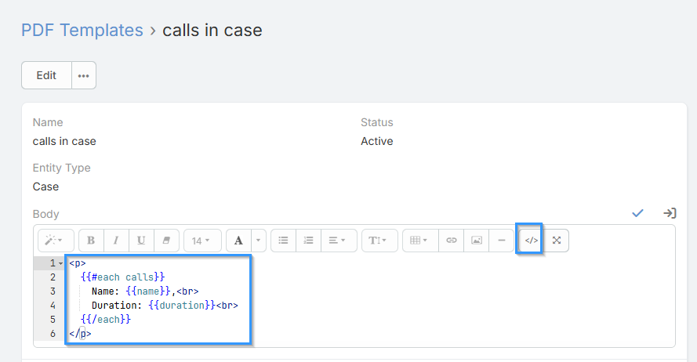
Task: Open the three-dots more actions menu
Action: click(x=84, y=75)
